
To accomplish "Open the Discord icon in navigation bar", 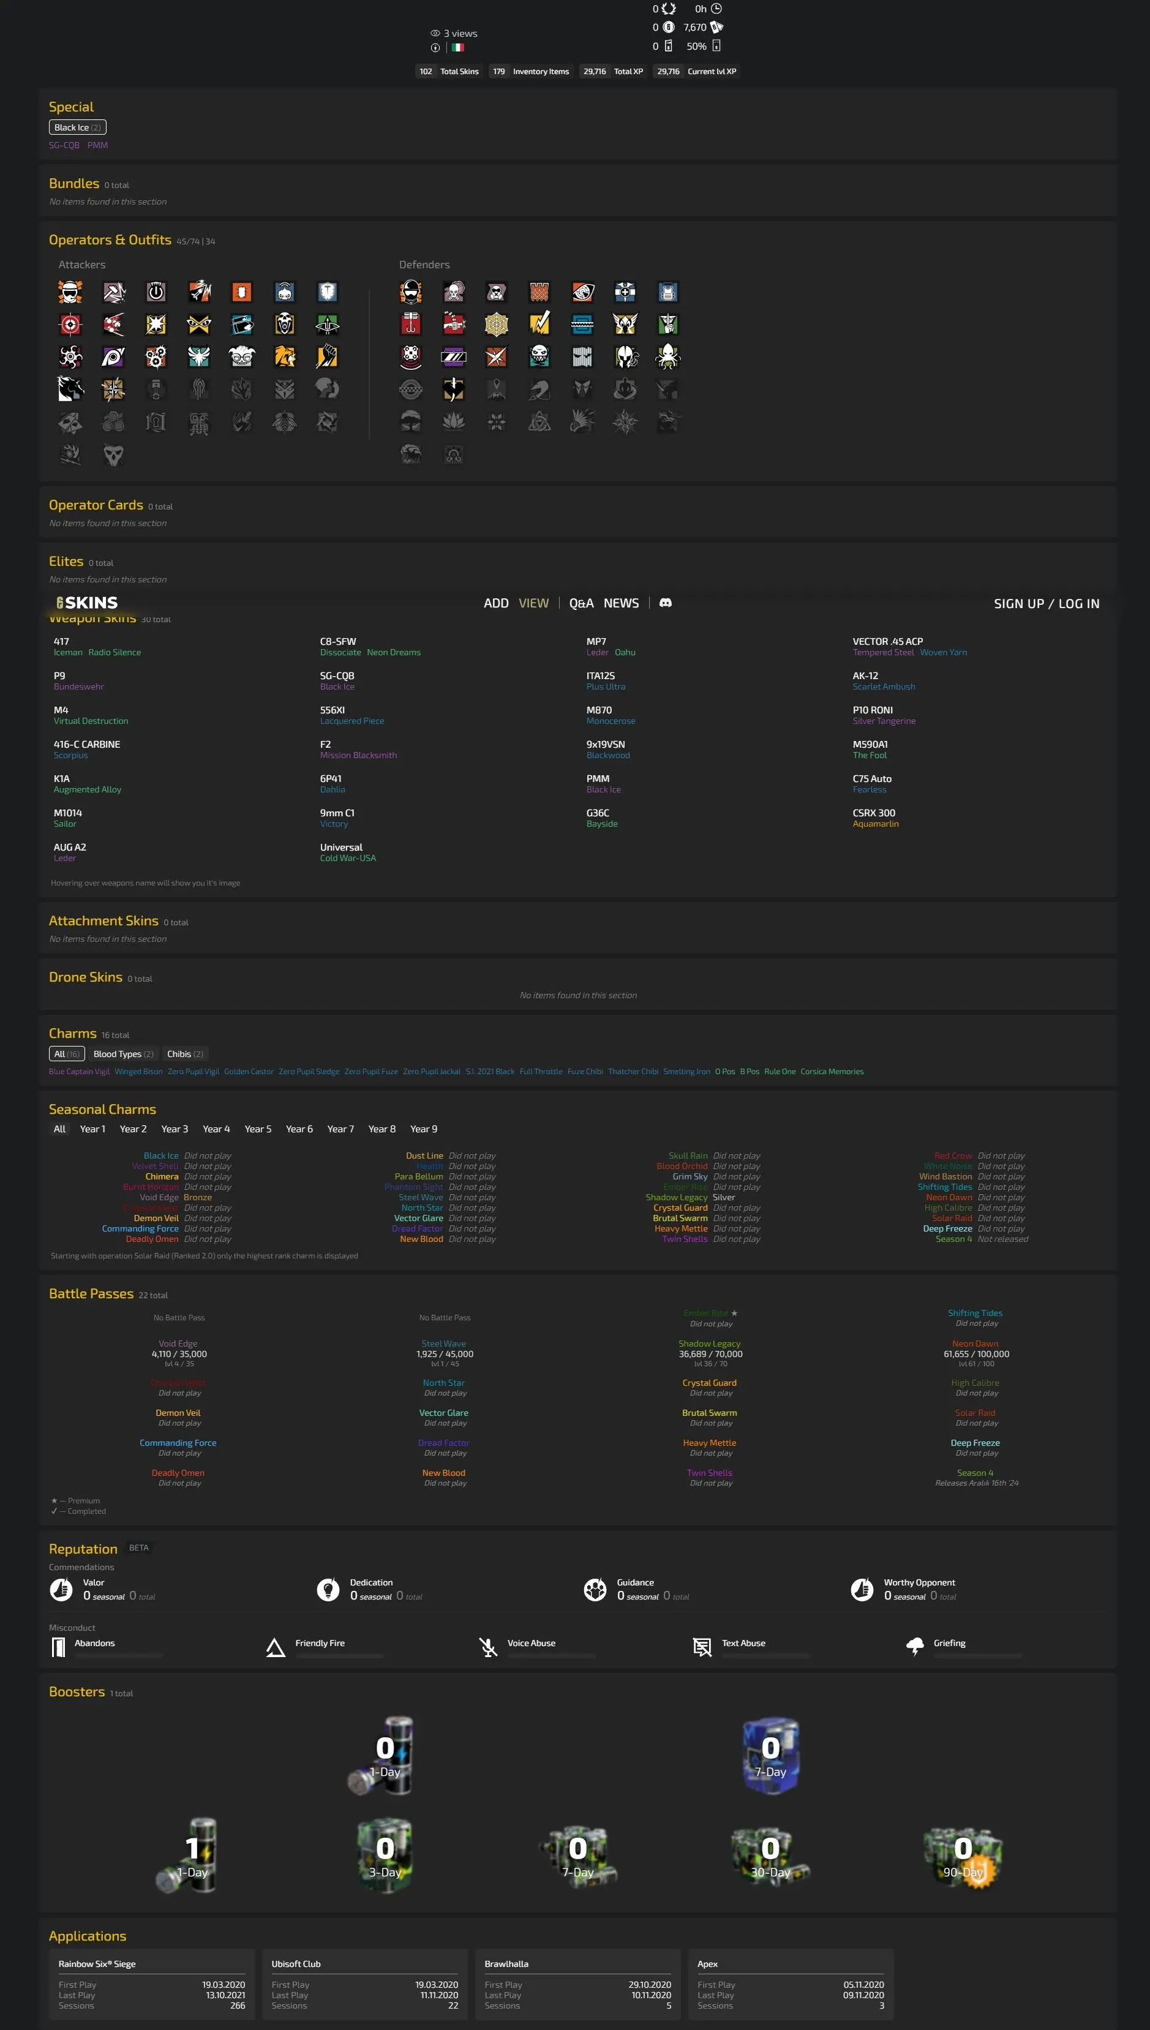I will point(665,603).
